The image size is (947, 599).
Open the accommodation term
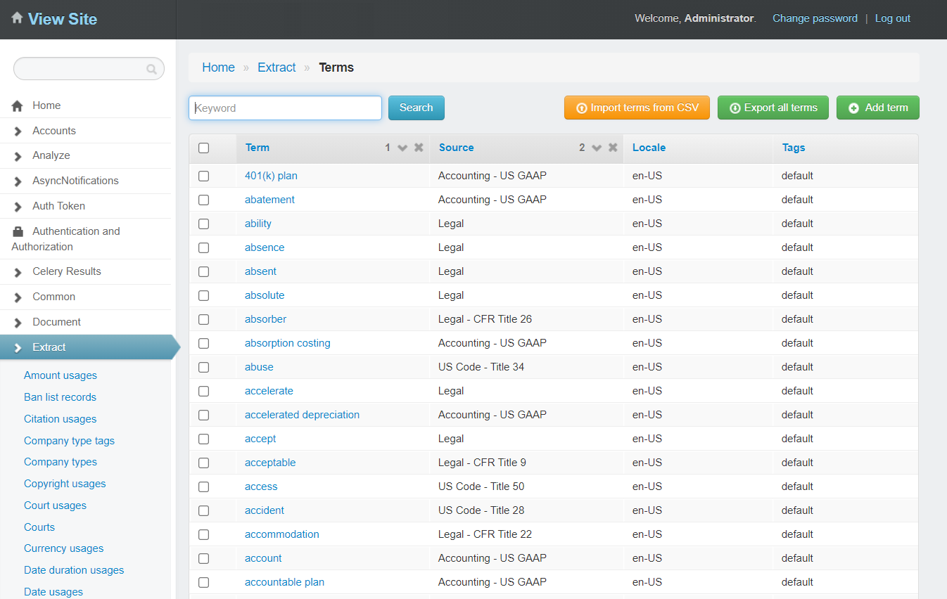point(282,534)
